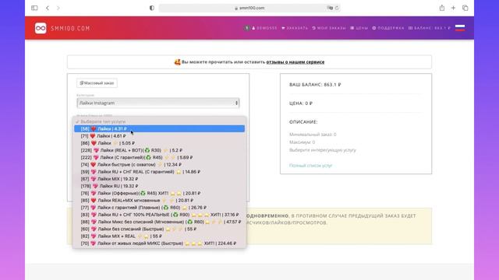
Task: Toggle the Safari sidebar button
Action: click(34, 8)
